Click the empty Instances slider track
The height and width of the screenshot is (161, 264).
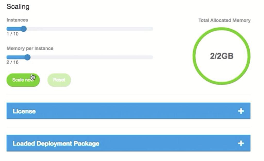[90, 29]
